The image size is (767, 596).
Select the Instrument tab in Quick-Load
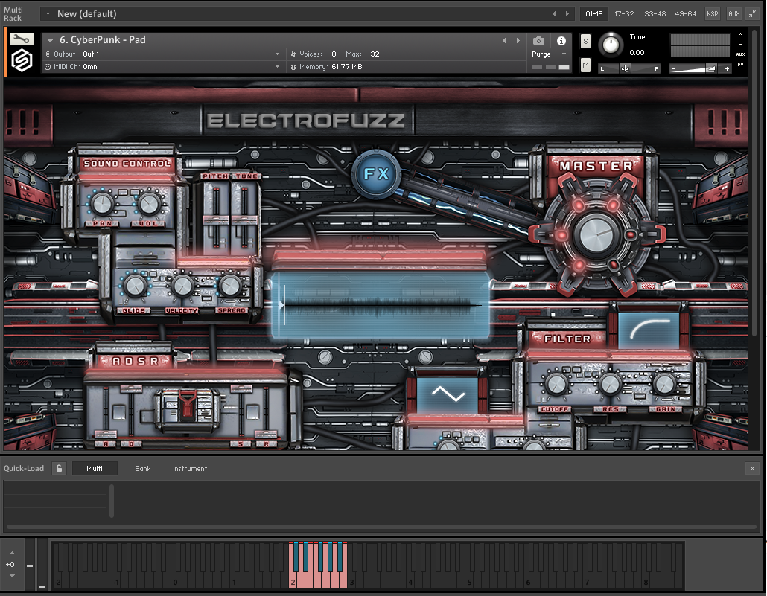(x=190, y=469)
